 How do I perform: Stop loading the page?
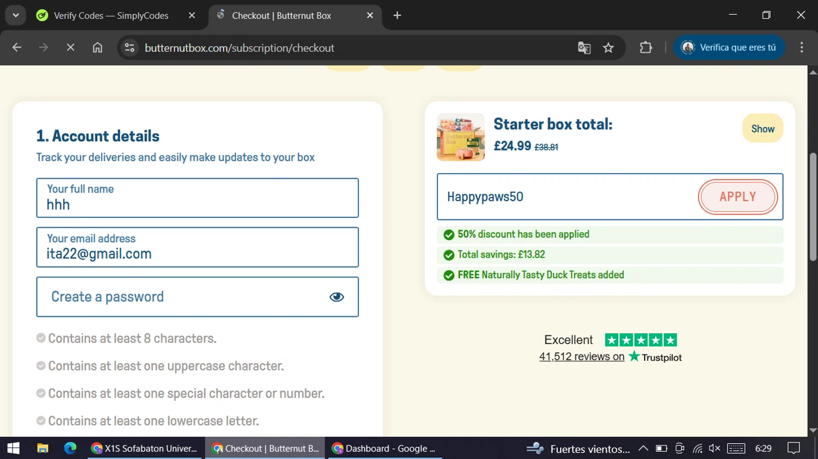70,48
